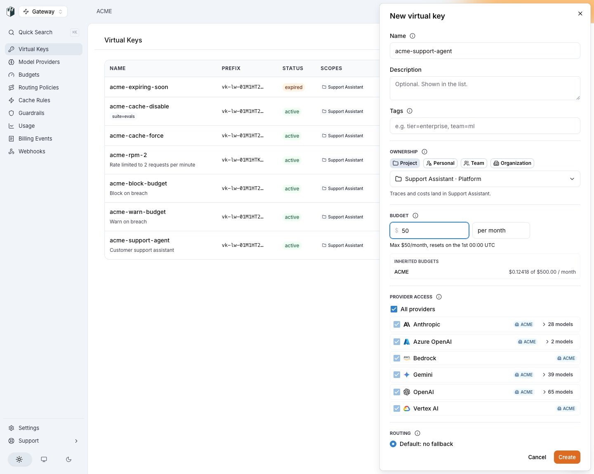Click the suite=evals tag
Screen dimensions: 594x474
click(123, 116)
